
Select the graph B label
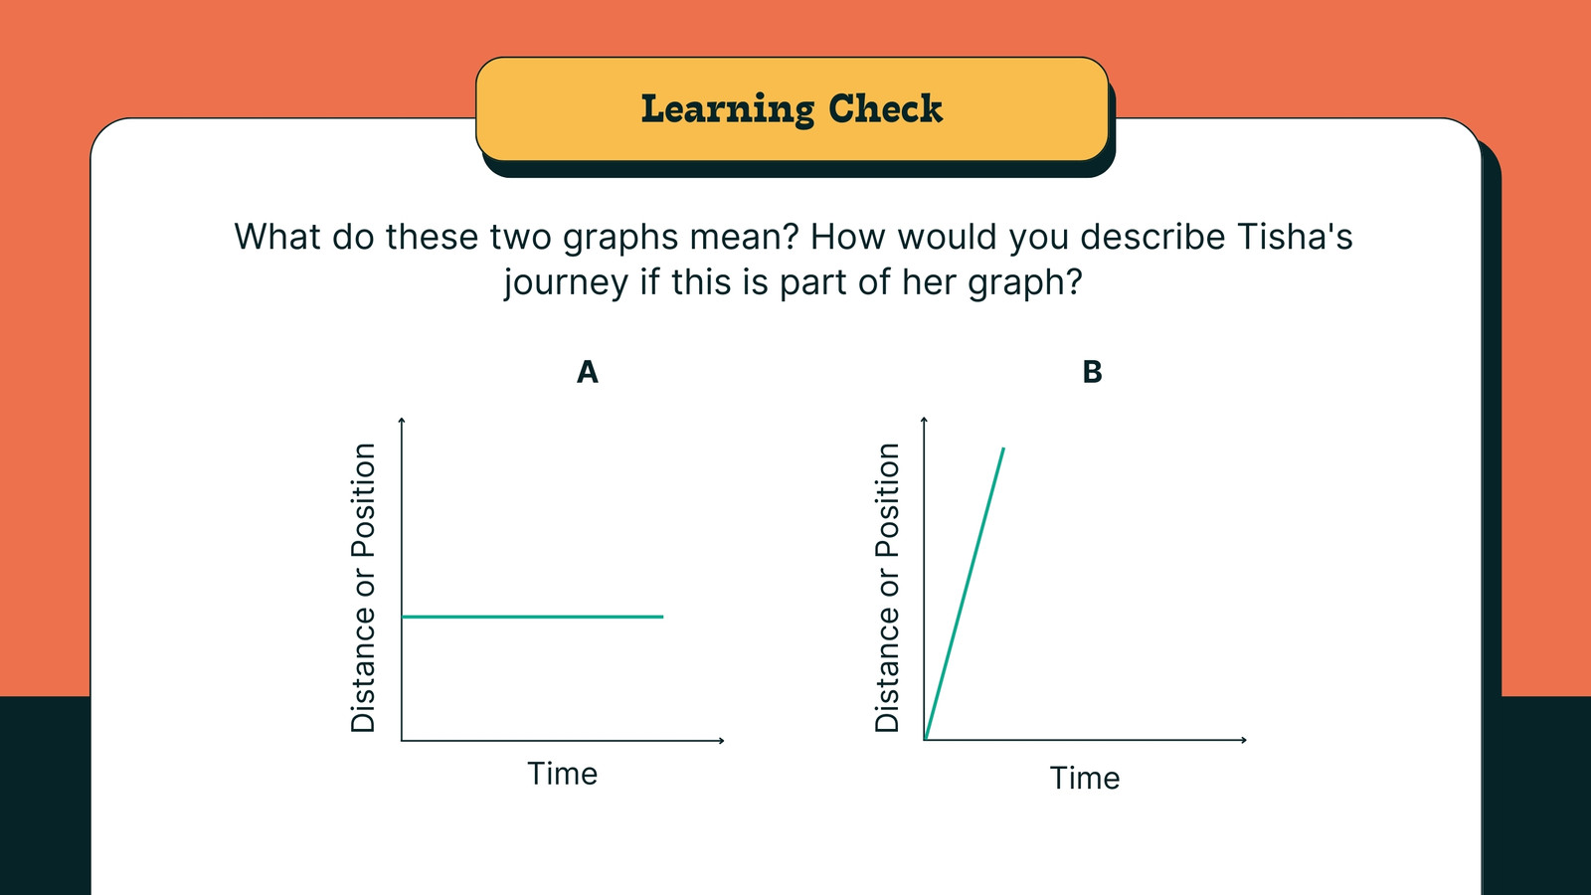[1092, 372]
